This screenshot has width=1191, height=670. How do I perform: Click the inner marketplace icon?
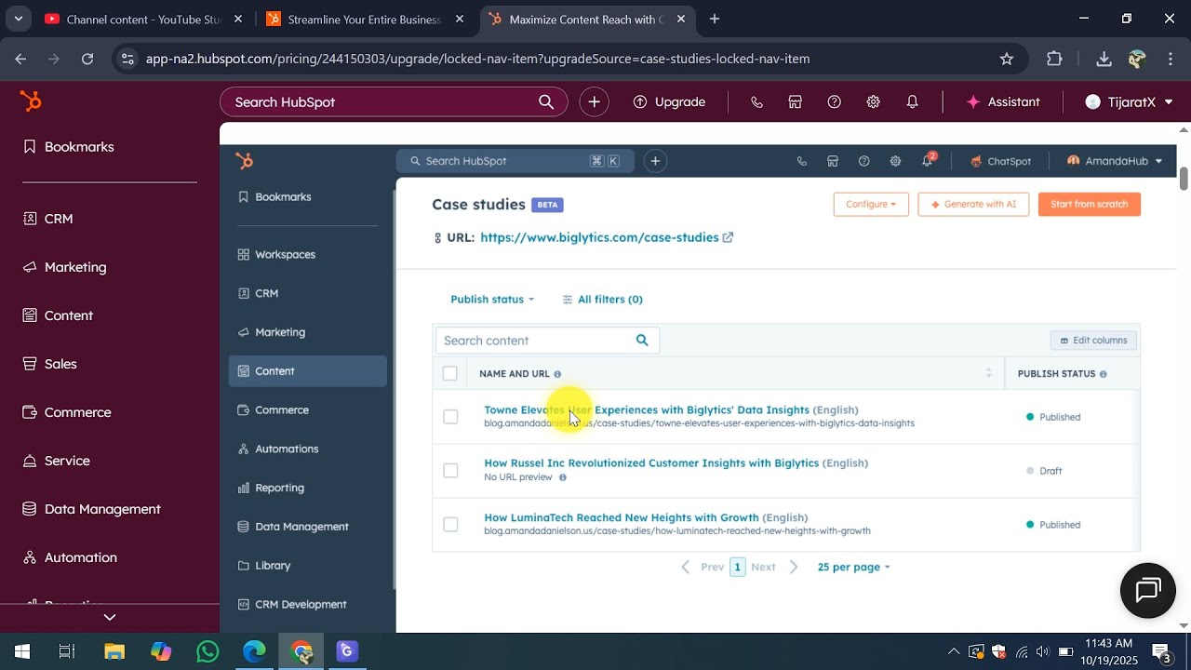pos(833,161)
